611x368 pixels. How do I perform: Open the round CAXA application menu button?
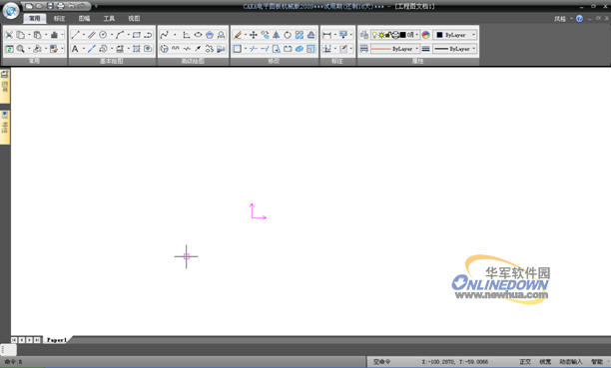[11, 11]
